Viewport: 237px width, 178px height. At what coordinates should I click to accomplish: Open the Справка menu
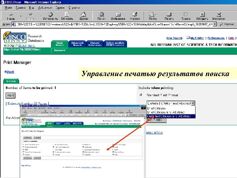74,8
